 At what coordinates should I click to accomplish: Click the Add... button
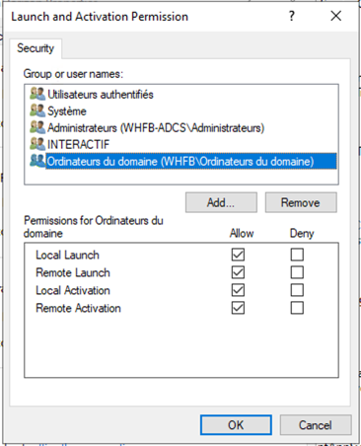tap(221, 202)
